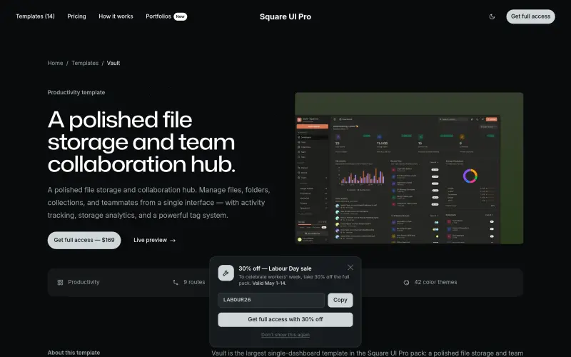Open Portfolios in navigation
571x357 pixels.
point(158,16)
